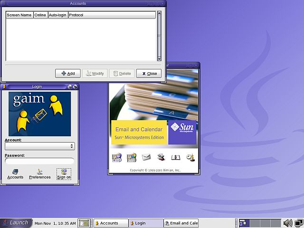Open the Account dropdown in Login window
Viewport: 304px width, 228px height.
click(x=39, y=146)
